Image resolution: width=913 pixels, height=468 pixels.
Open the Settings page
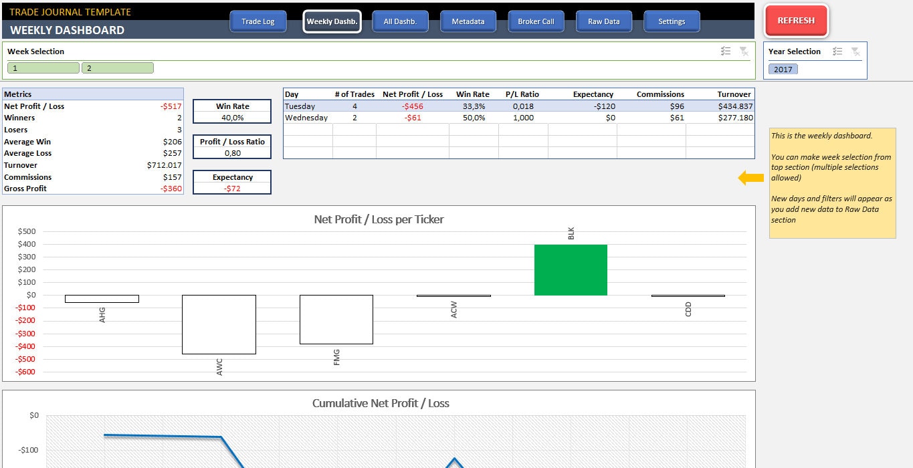click(x=671, y=21)
